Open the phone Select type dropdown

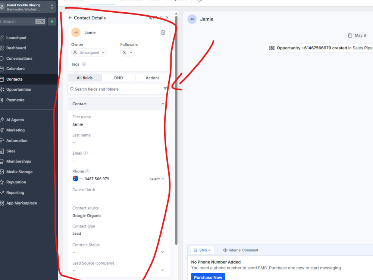coord(157,179)
